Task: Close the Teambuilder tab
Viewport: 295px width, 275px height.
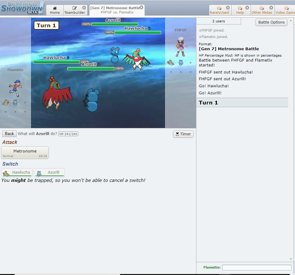Action: pos(84,8)
